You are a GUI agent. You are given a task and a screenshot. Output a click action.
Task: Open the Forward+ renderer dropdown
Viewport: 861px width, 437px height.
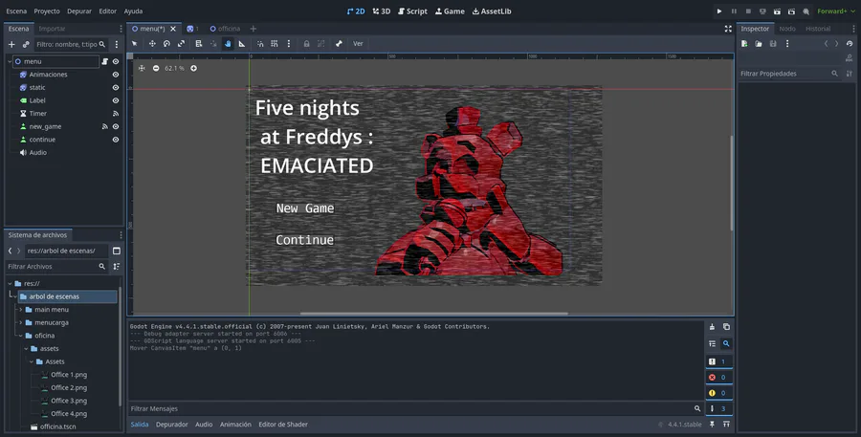pyautogui.click(x=836, y=11)
